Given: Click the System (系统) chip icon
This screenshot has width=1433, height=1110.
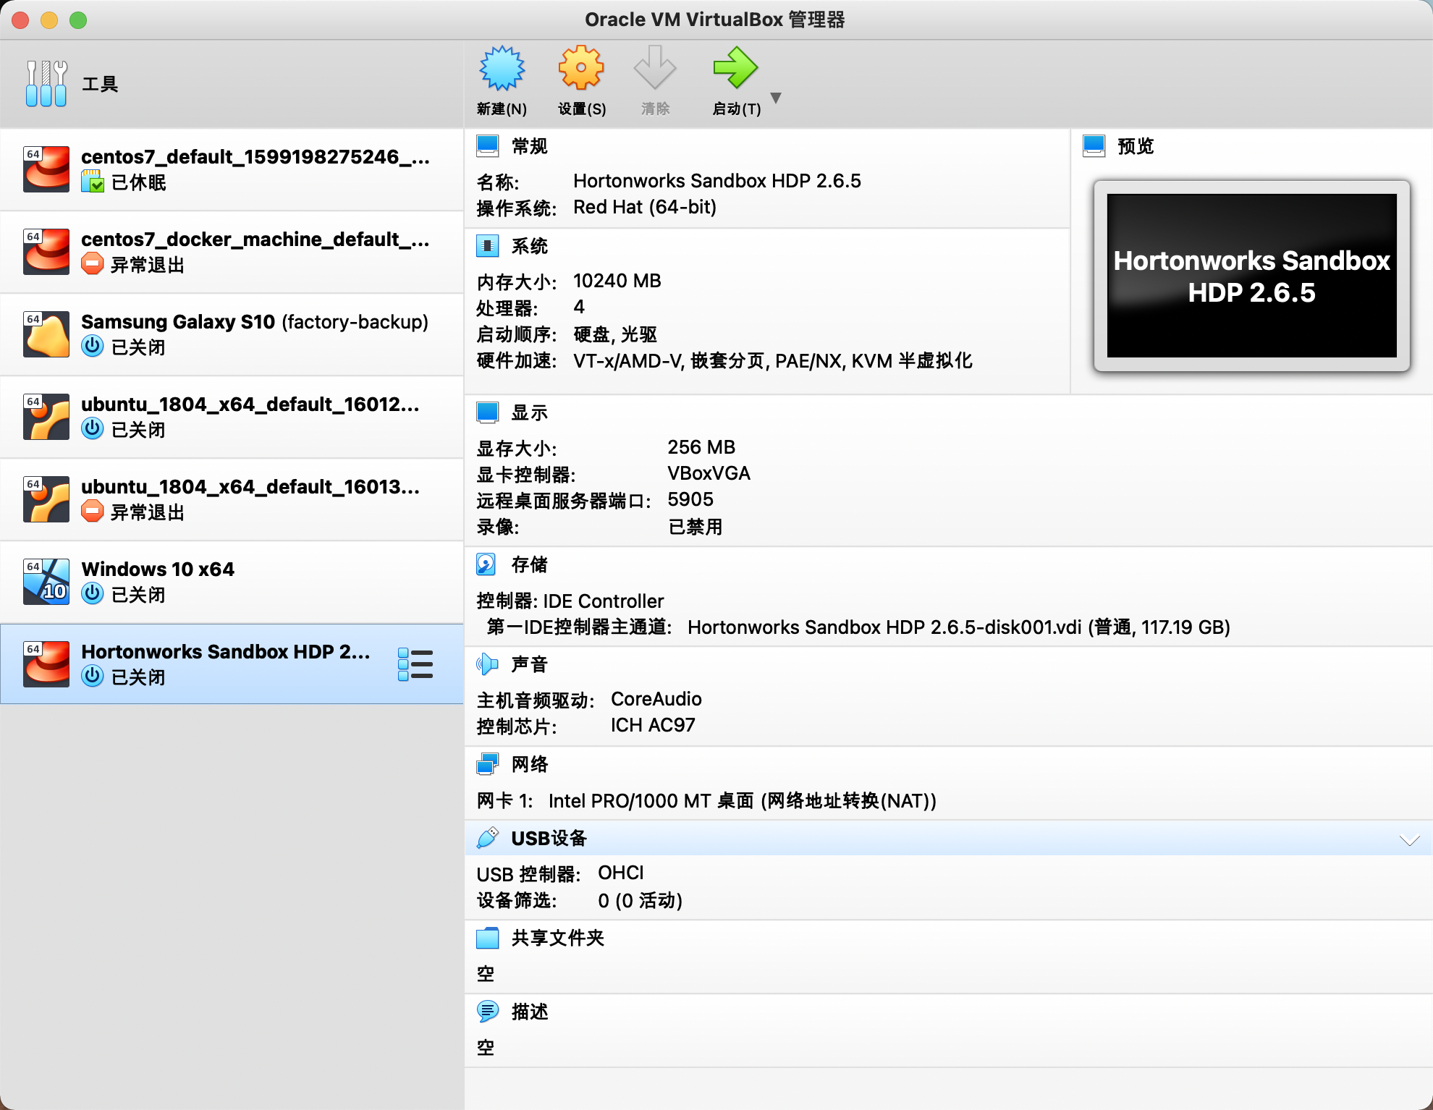Looking at the screenshot, I should pos(488,247).
